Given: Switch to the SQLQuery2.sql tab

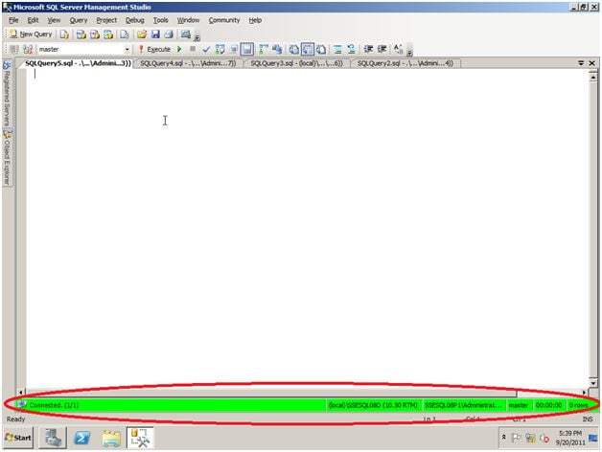Looking at the screenshot, I should click(x=405, y=63).
